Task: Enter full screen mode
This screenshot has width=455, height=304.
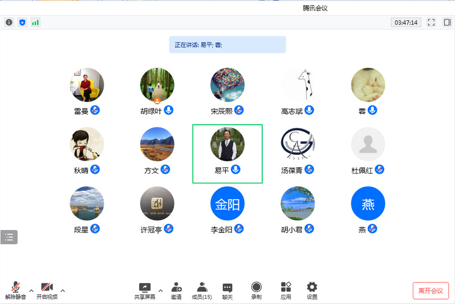Action: 431,22
